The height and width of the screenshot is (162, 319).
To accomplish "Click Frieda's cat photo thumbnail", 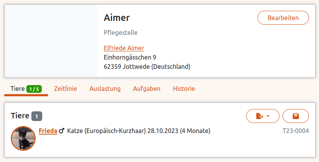I will (x=23, y=138).
